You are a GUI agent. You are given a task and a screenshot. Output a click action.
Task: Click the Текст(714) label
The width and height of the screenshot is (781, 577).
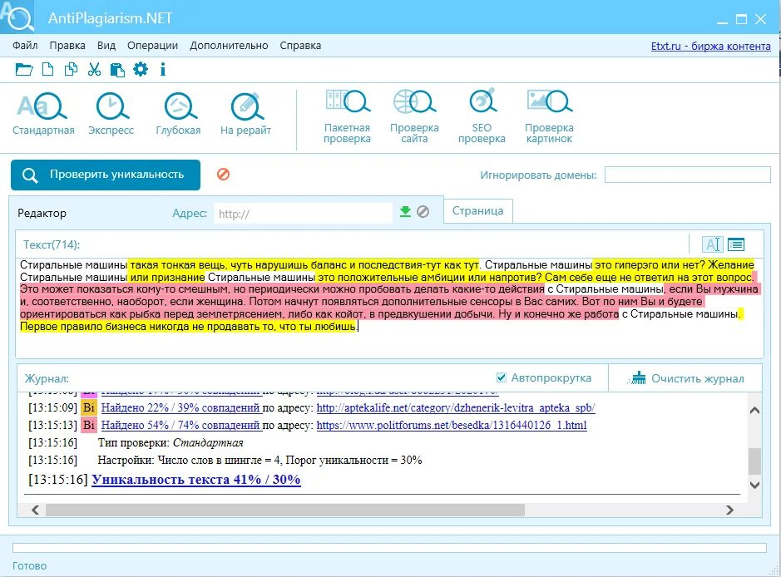click(52, 244)
